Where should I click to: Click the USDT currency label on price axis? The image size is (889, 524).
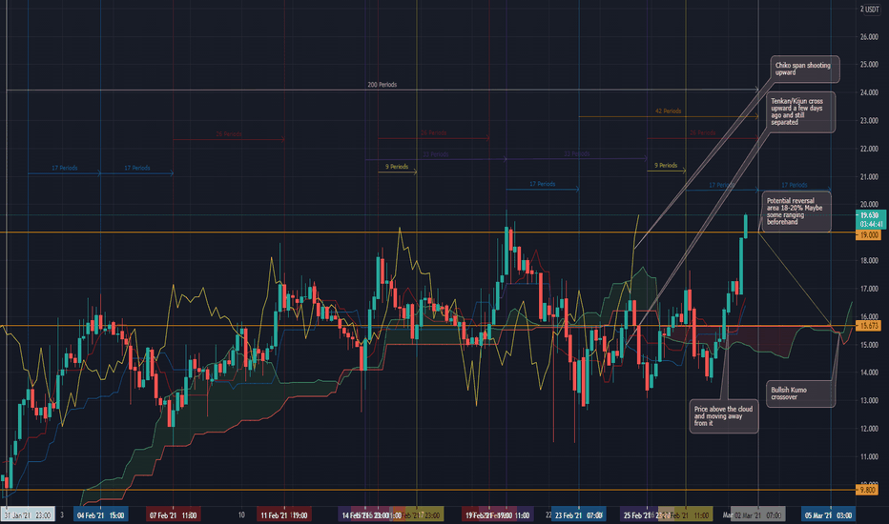[870, 10]
